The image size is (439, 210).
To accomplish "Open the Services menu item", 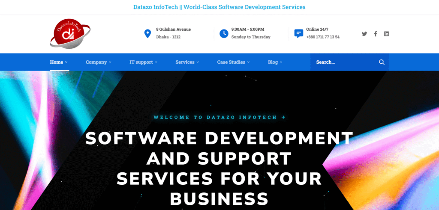I will pyautogui.click(x=185, y=62).
